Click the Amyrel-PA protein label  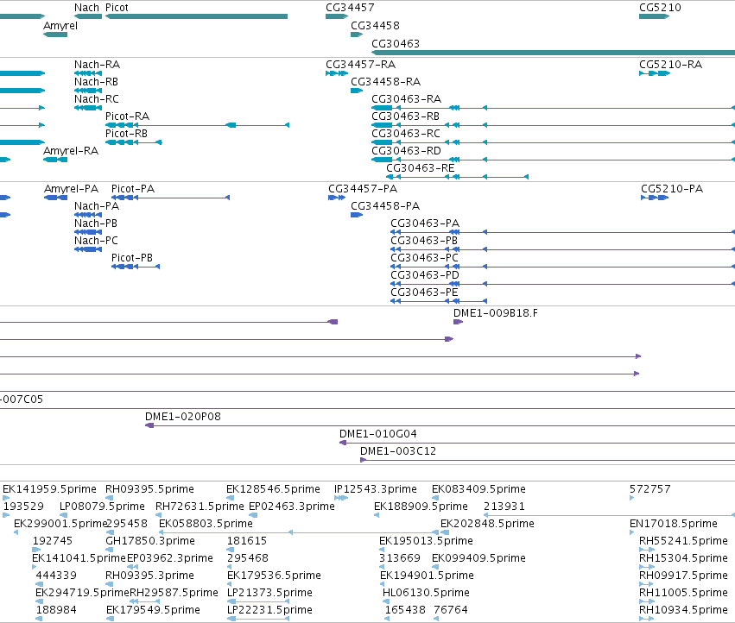(x=71, y=189)
